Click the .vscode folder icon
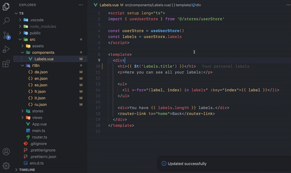This screenshot has width=291, height=173. point(26,20)
